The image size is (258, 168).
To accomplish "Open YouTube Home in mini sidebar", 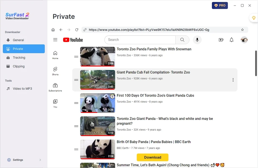I will [55, 55].
